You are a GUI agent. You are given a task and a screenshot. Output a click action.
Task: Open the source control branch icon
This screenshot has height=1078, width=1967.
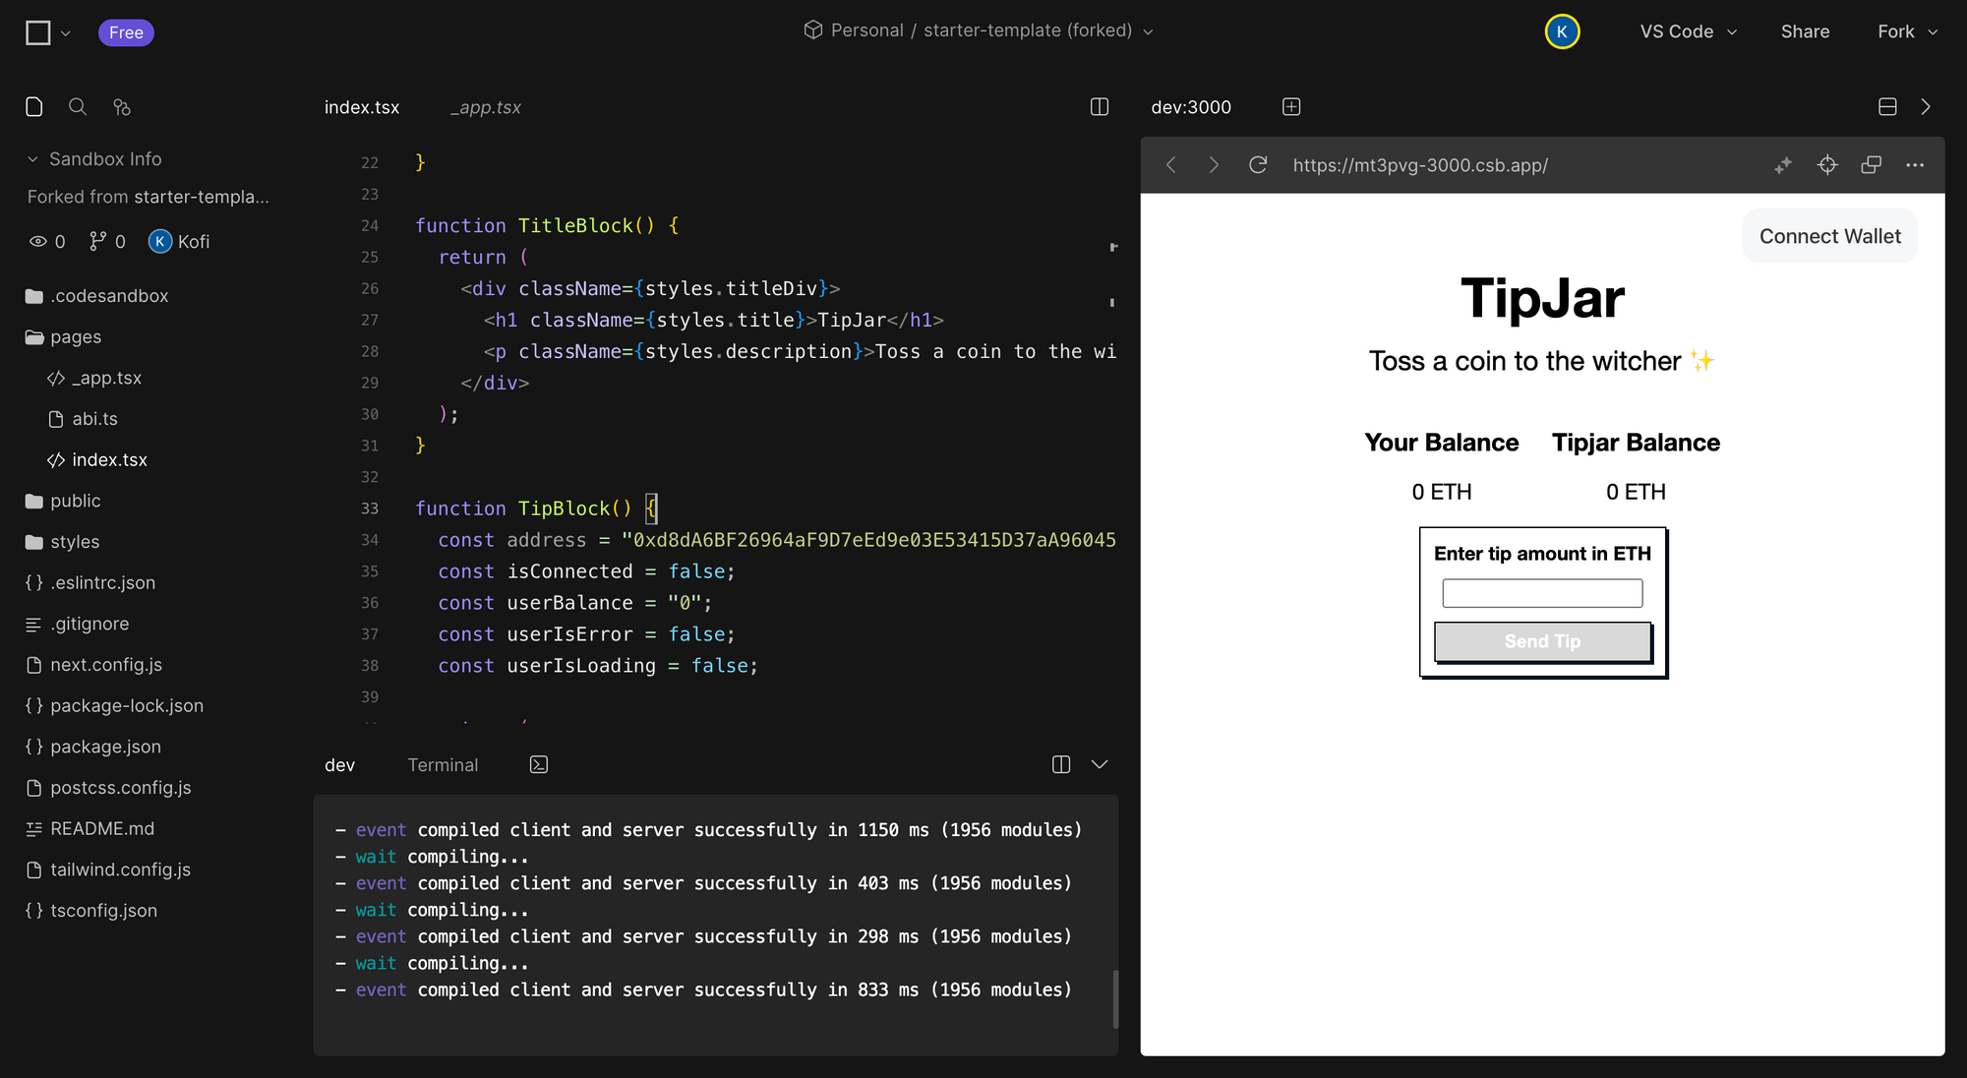(x=122, y=107)
